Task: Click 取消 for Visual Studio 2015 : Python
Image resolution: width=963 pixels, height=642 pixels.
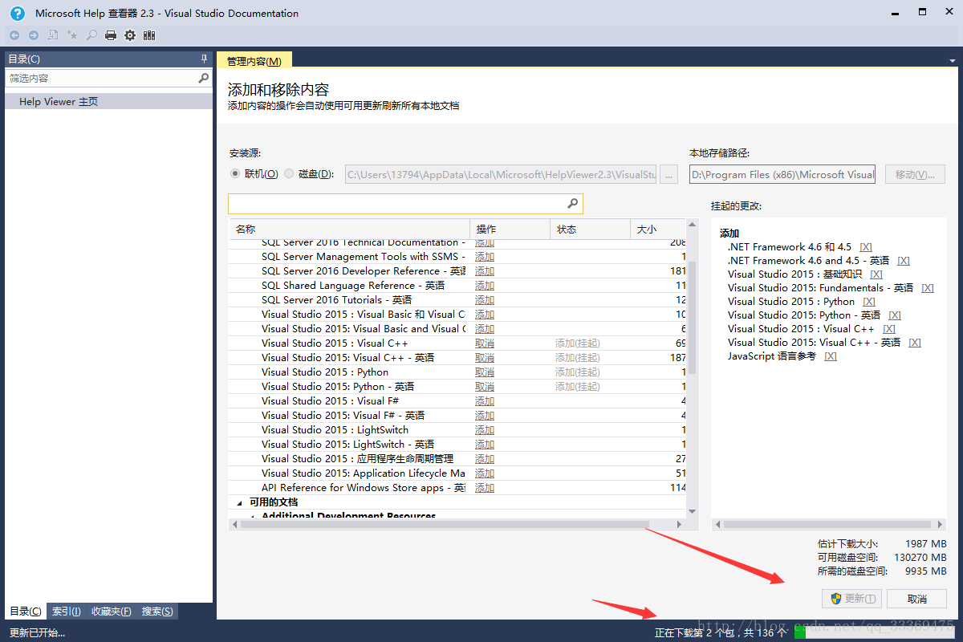Action: [485, 372]
